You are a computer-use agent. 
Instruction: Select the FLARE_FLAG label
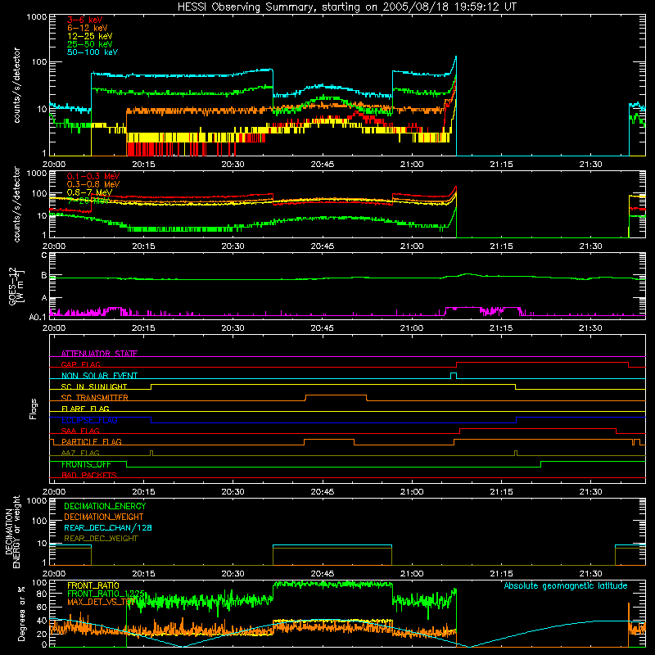click(85, 409)
